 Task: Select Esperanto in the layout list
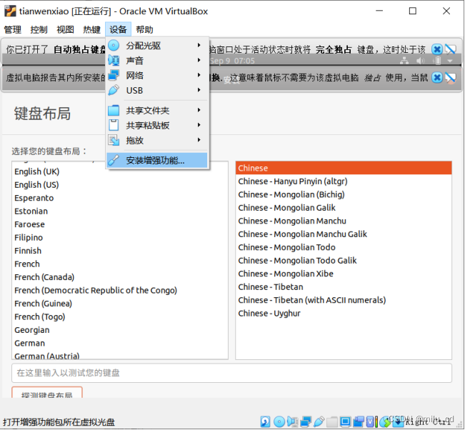point(34,198)
